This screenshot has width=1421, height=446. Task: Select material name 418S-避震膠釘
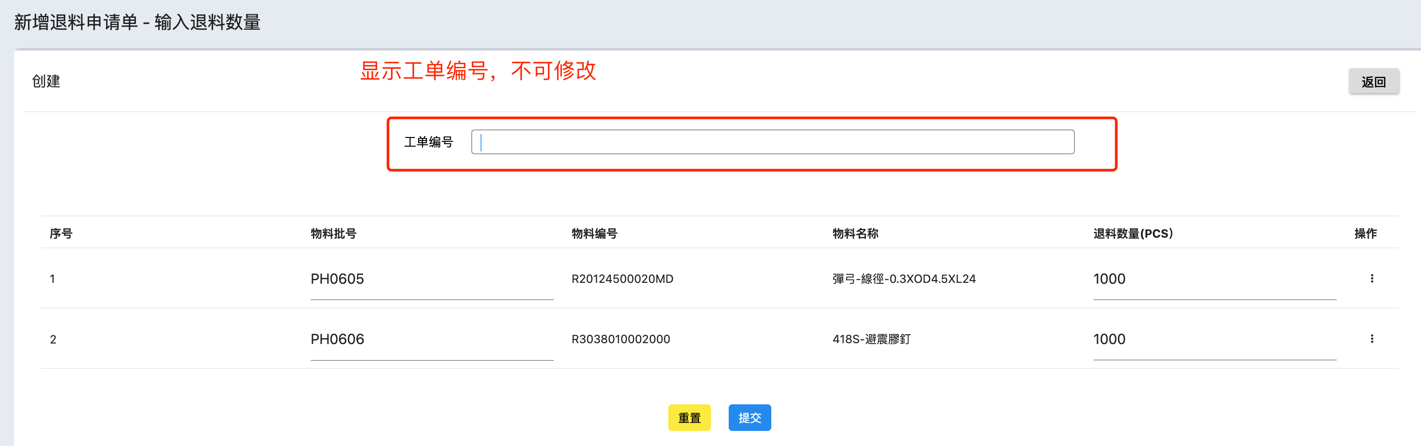click(872, 339)
